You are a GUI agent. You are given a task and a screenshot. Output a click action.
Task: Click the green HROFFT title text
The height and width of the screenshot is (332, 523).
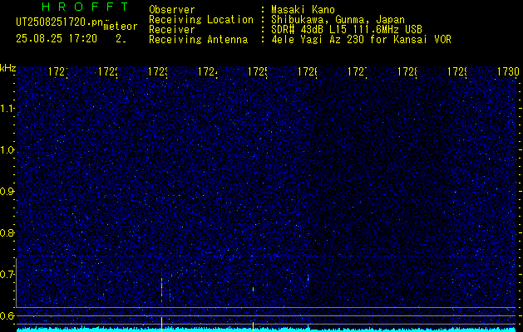pyautogui.click(x=85, y=7)
